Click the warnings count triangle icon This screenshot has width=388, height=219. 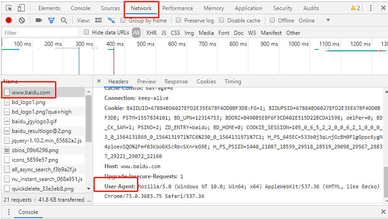tap(353, 8)
